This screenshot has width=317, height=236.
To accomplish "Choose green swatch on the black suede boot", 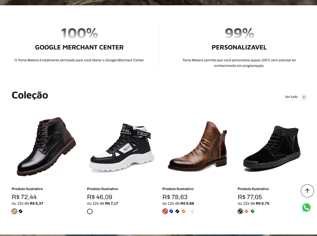I will (252, 211).
